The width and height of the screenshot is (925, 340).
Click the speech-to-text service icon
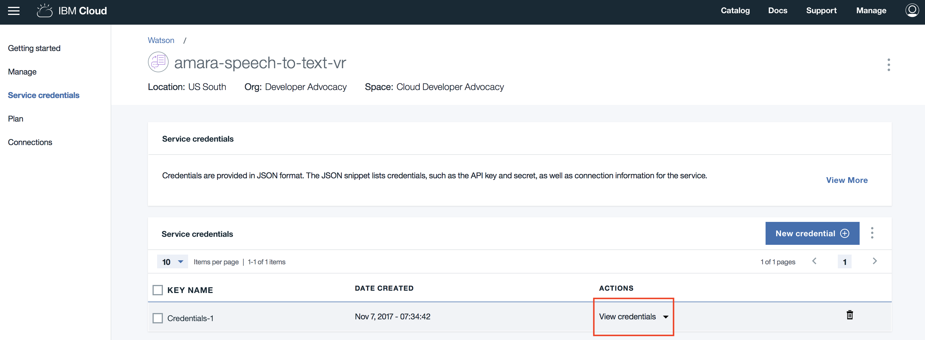tap(158, 62)
